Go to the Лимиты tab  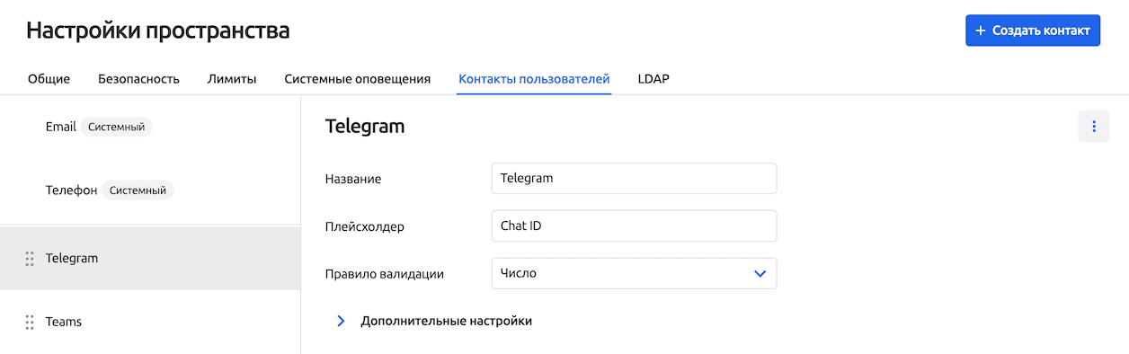click(232, 79)
